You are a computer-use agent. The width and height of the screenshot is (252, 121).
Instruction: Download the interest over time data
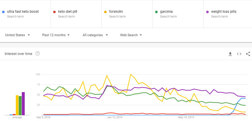tap(230, 54)
